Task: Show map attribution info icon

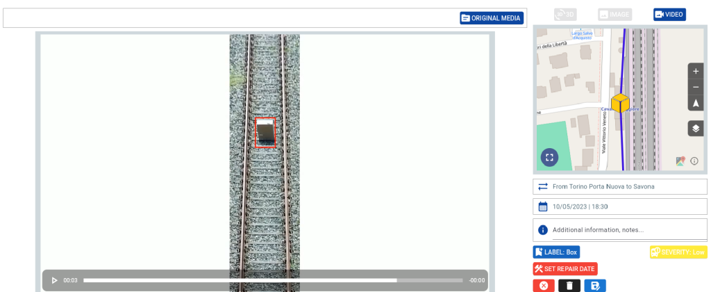Action: [694, 161]
